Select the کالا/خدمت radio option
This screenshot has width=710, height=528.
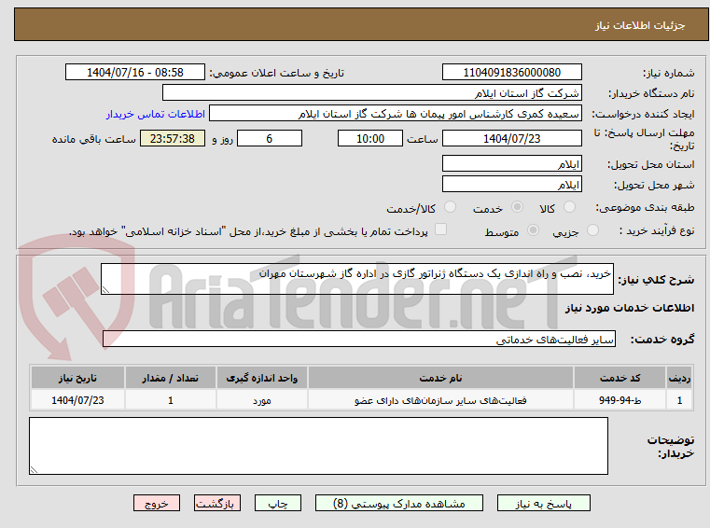click(450, 207)
